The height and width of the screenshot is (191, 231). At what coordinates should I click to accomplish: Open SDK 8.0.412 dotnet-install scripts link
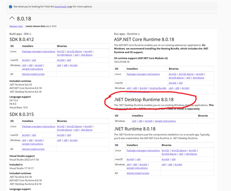point(33,74)
